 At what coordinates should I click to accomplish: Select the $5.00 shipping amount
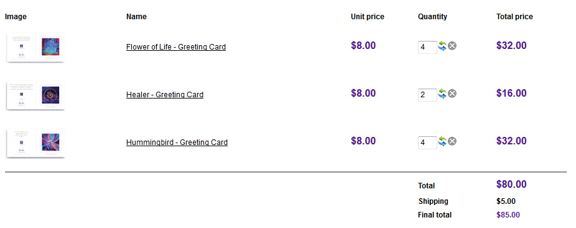point(506,201)
